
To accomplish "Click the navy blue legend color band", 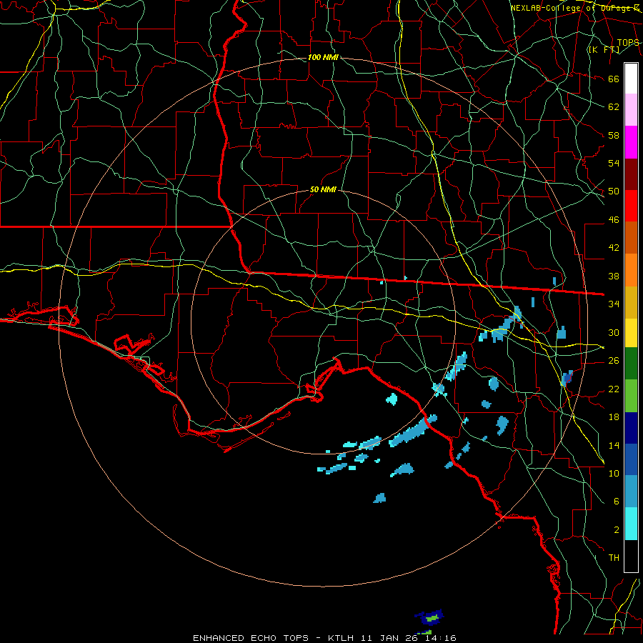I will coord(631,428).
